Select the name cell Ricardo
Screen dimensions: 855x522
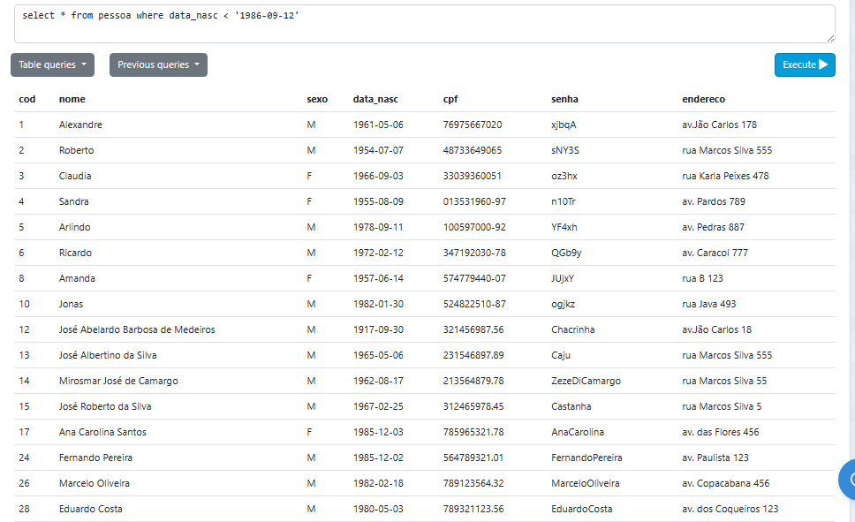(x=75, y=253)
